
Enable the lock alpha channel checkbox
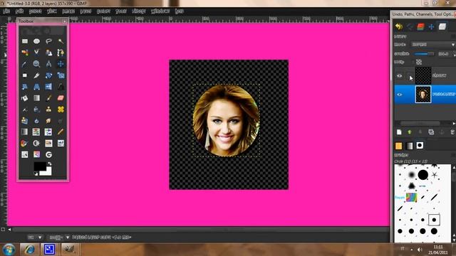click(x=413, y=62)
